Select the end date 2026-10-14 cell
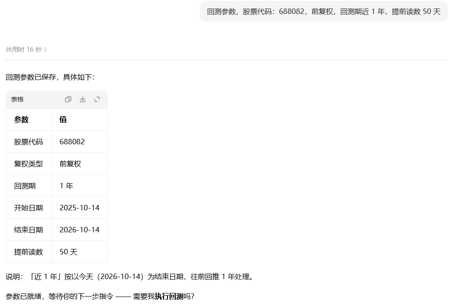Viewport: 451px width, 306px height. (80, 230)
